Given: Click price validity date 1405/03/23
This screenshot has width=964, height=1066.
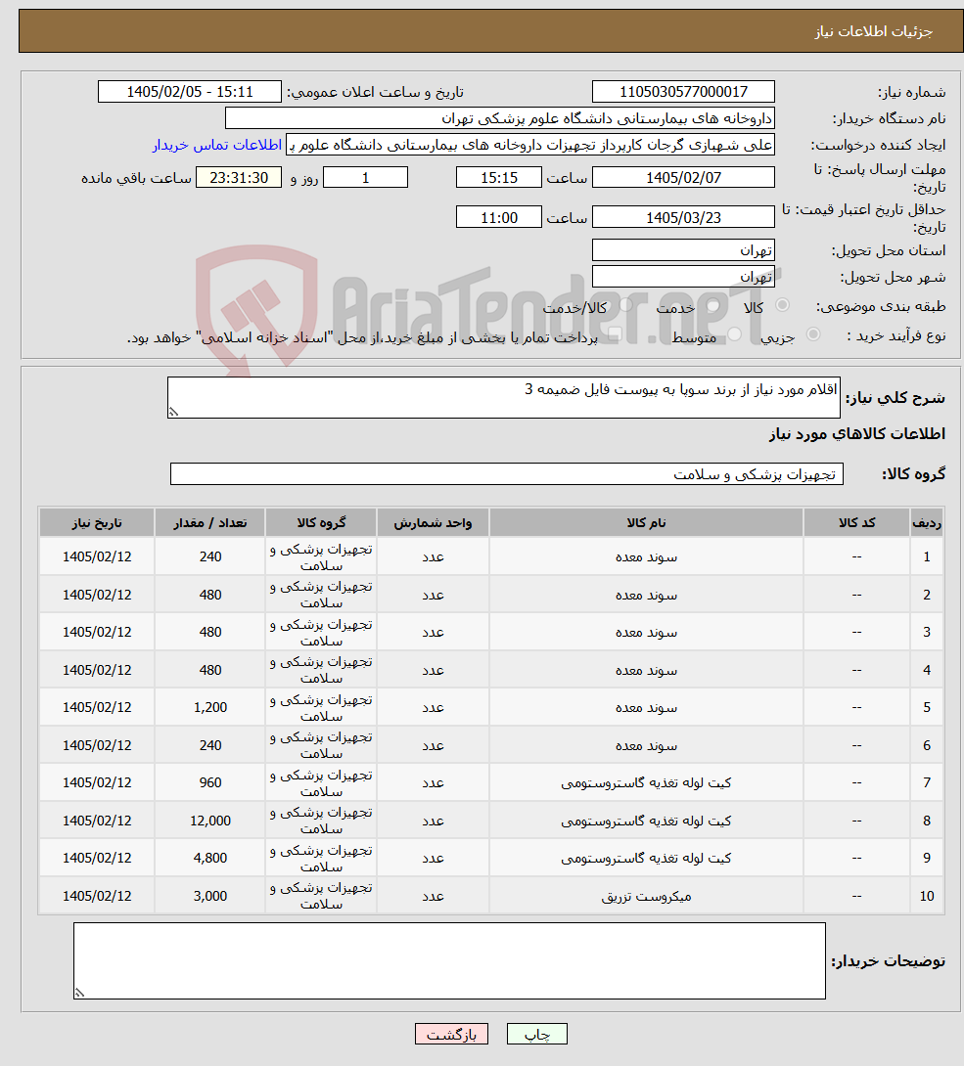Looking at the screenshot, I should [683, 217].
